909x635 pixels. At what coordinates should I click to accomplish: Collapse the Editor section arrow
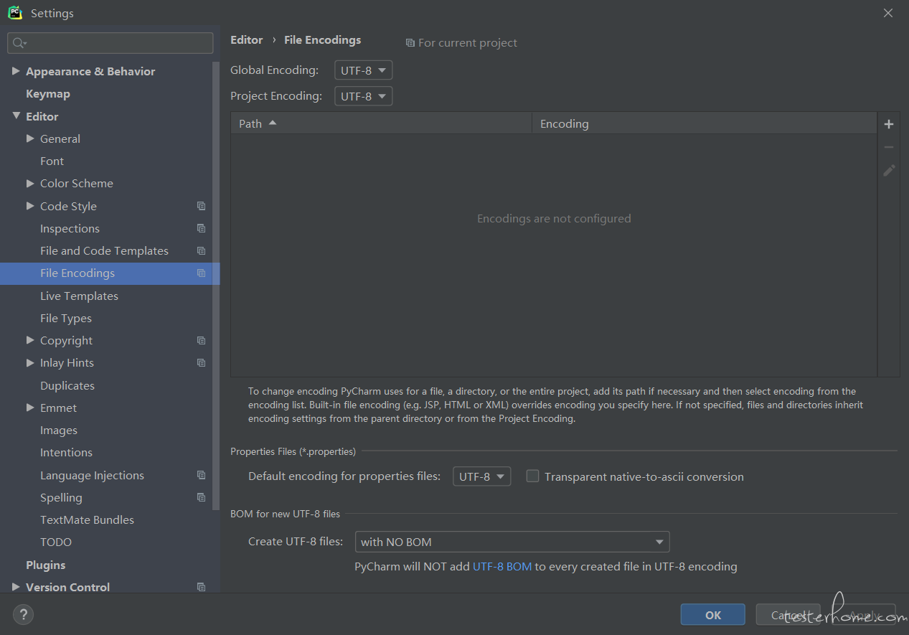tap(16, 116)
